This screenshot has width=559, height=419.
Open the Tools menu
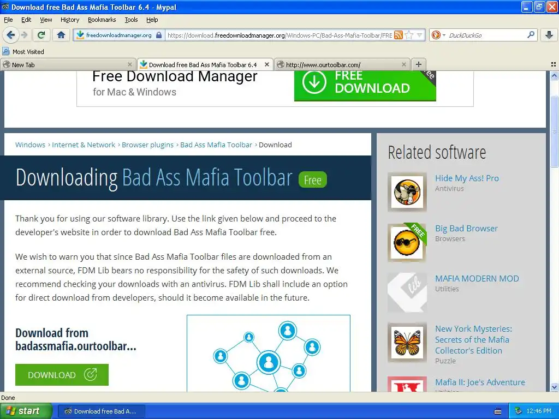pyautogui.click(x=131, y=20)
